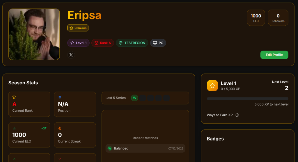
Task: Click the Position N/A card
Action: click(75, 104)
